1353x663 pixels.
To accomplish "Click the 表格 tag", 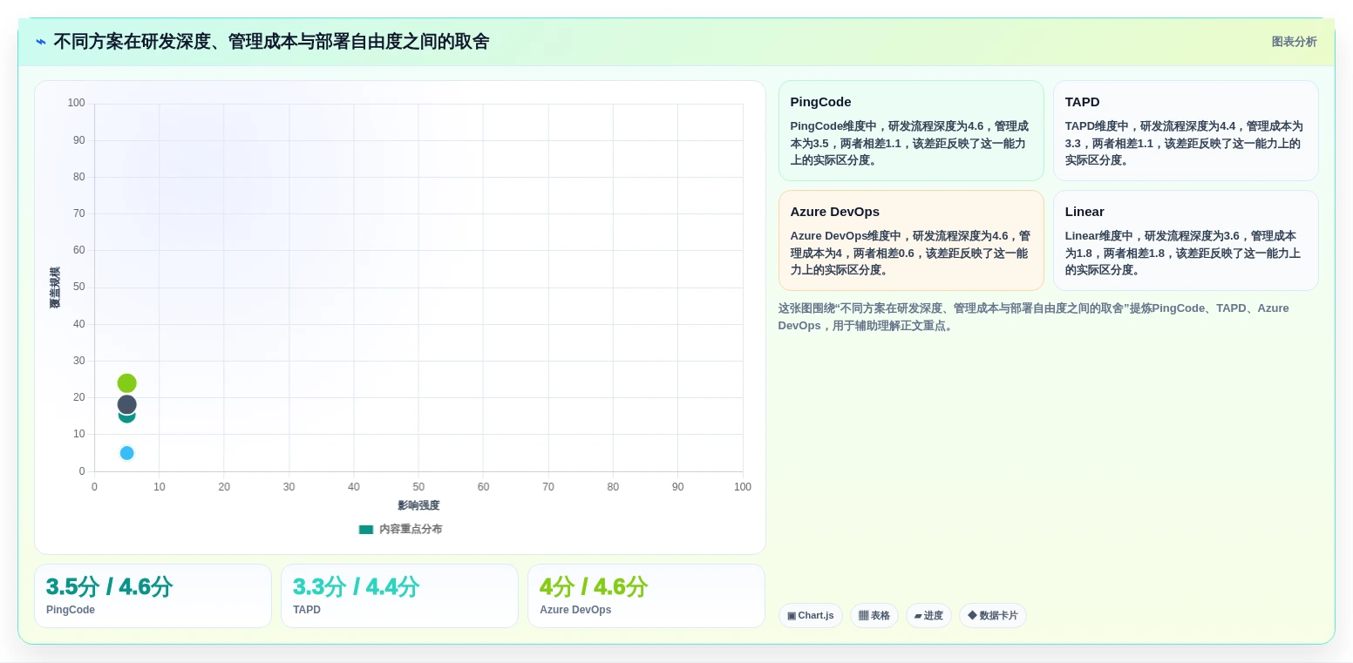I will 874,616.
